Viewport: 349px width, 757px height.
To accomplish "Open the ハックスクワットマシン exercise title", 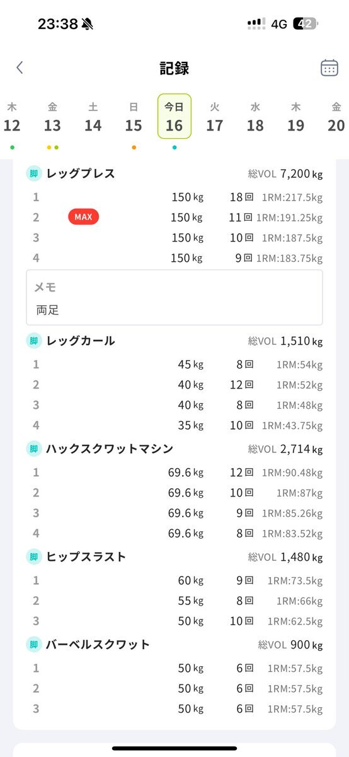I will 110,449.
